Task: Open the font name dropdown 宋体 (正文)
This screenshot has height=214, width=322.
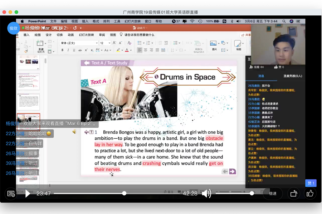Action: click(x=79, y=43)
